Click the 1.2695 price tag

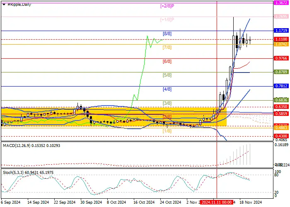tap(281, 17)
